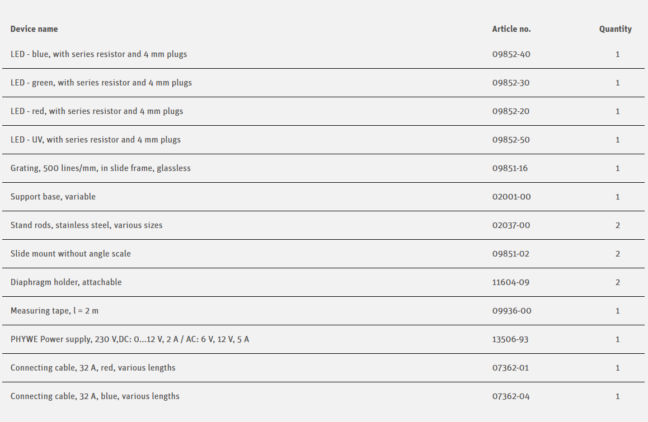Click the blue Connecting cable entry
Image resolution: width=648 pixels, height=422 pixels.
point(95,396)
